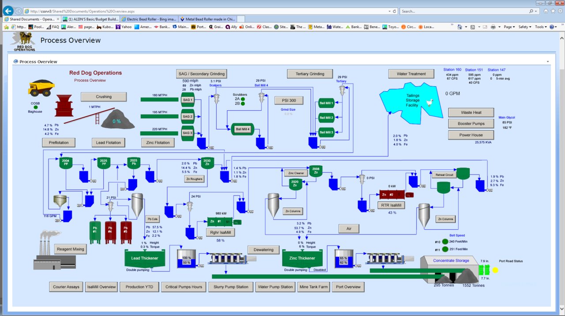Click the 2008 Zn flotation cell icon

coord(316,171)
